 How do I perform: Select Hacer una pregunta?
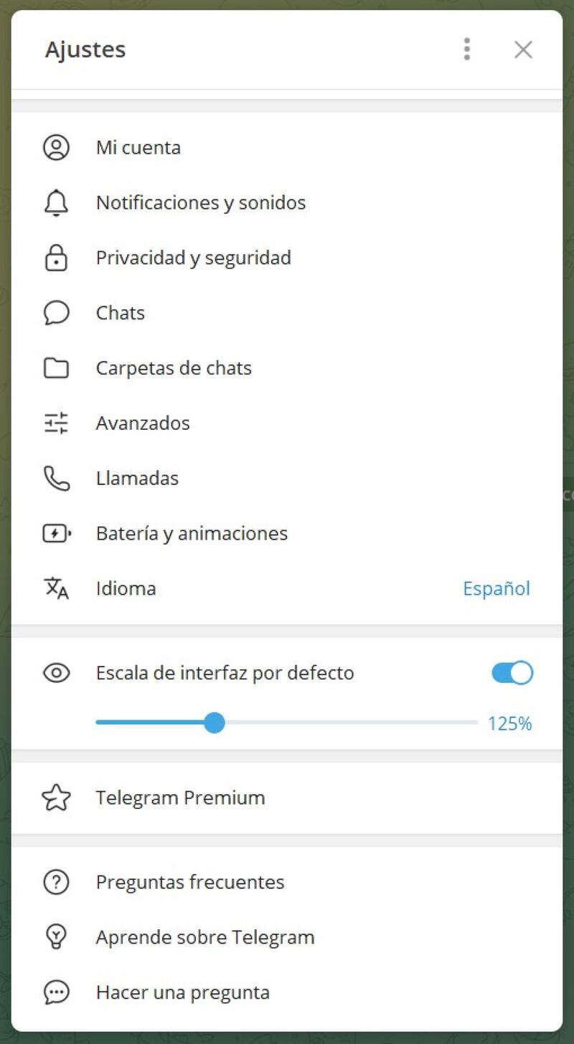pos(183,992)
